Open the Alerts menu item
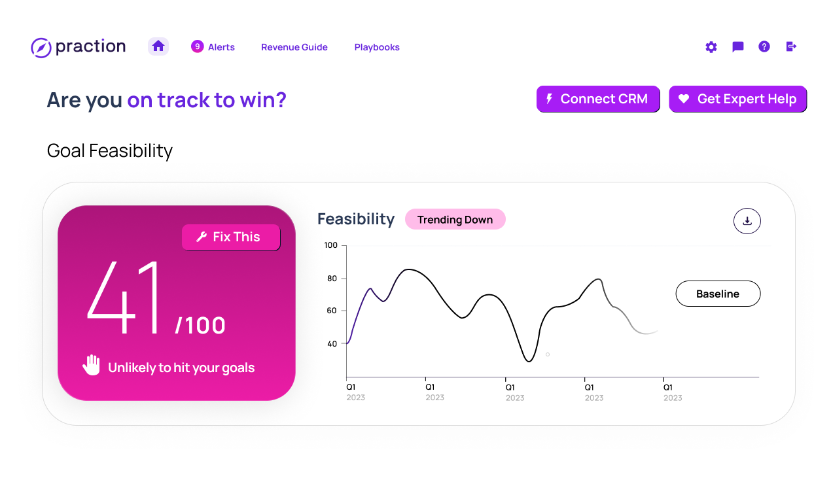831x497 pixels. (x=221, y=47)
